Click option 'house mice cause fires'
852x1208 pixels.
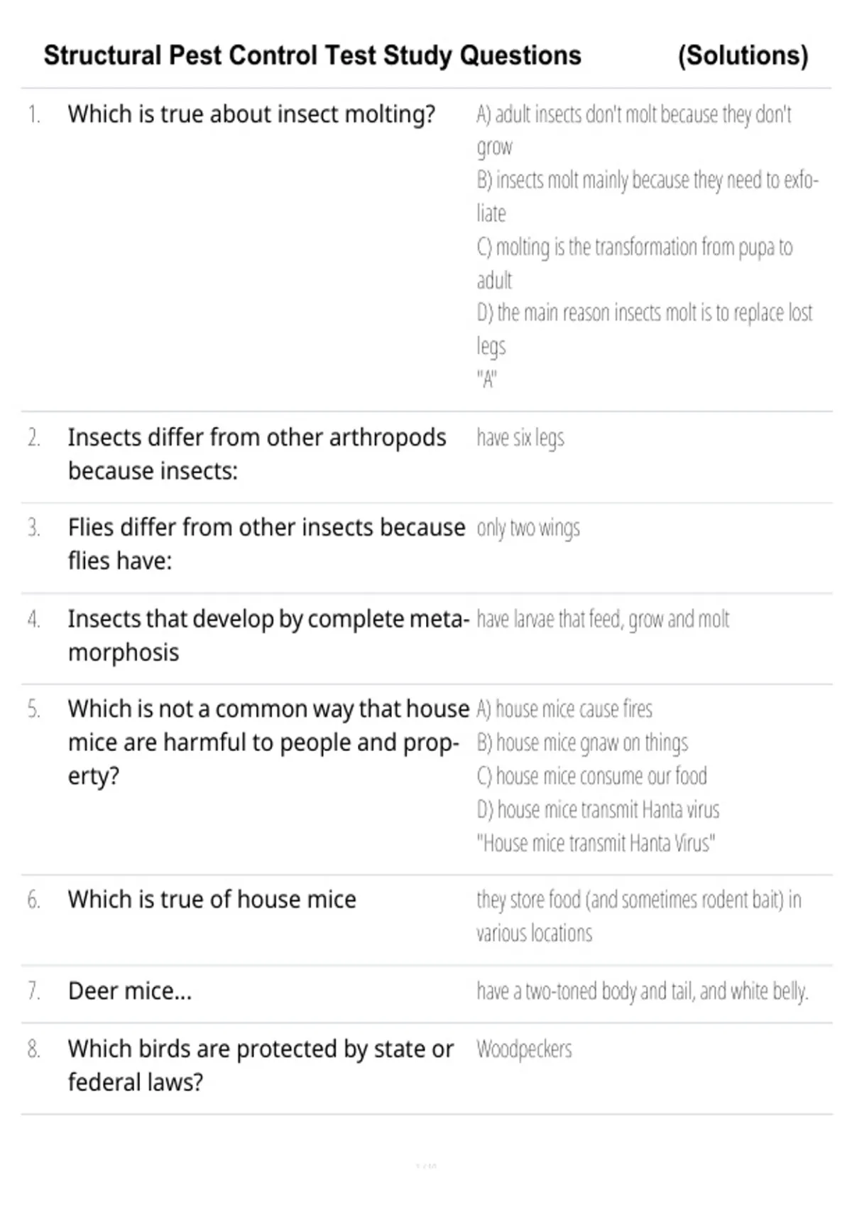(564, 709)
